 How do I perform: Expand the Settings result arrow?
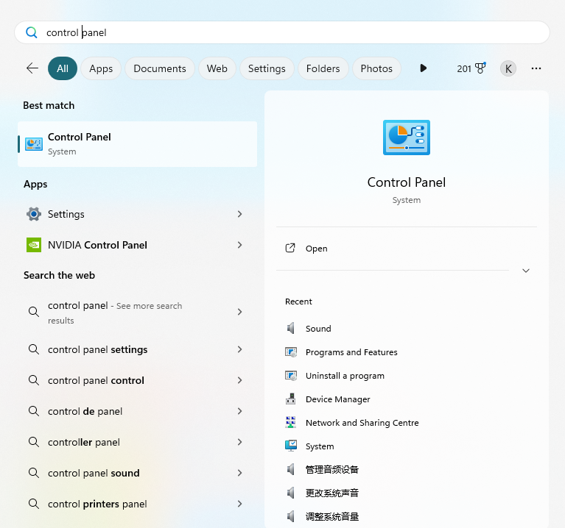pos(240,214)
